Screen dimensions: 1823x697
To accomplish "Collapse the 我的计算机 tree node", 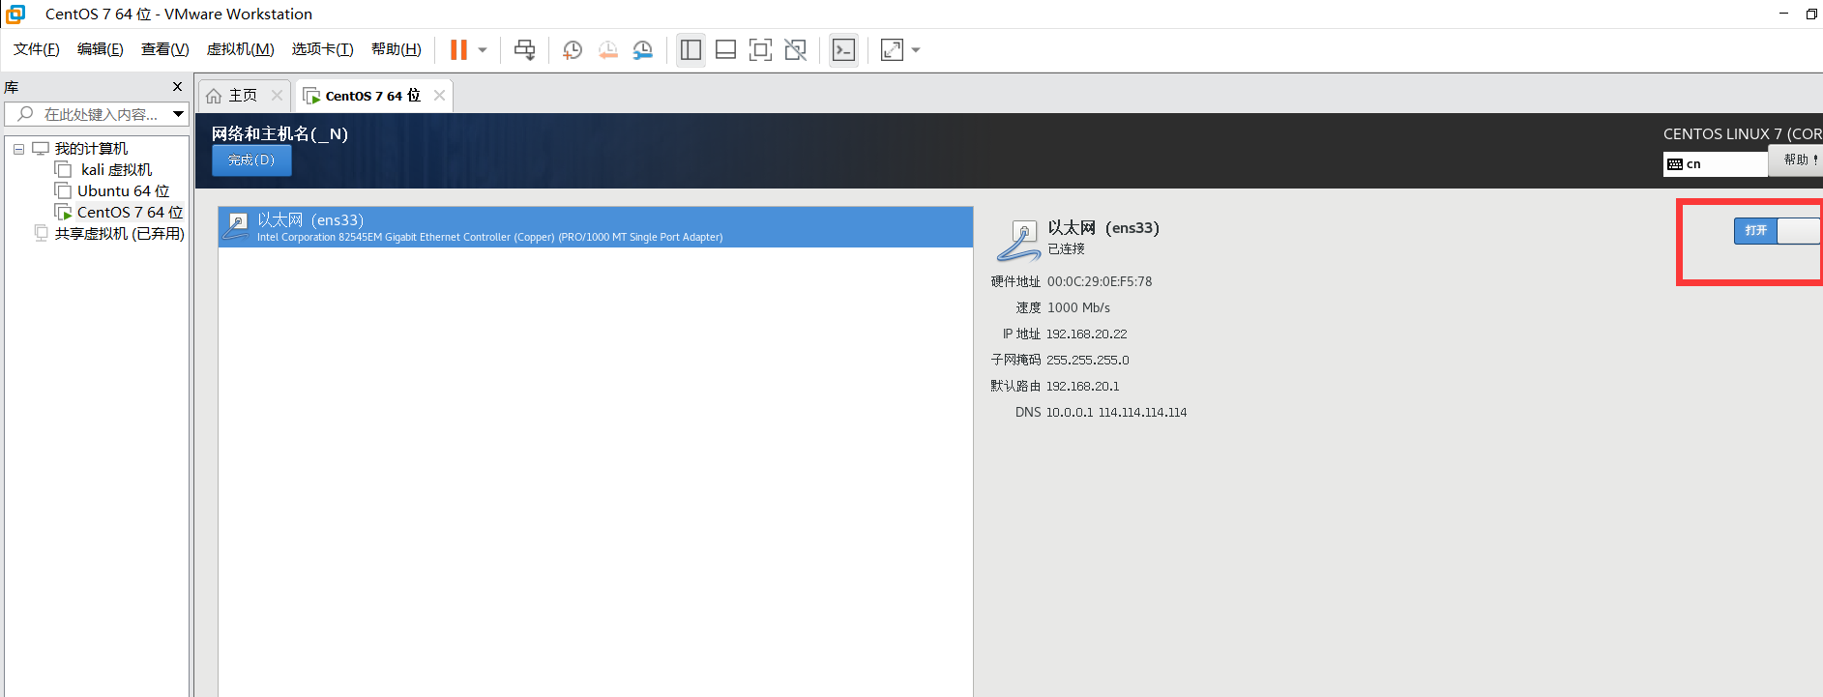I will point(18,149).
